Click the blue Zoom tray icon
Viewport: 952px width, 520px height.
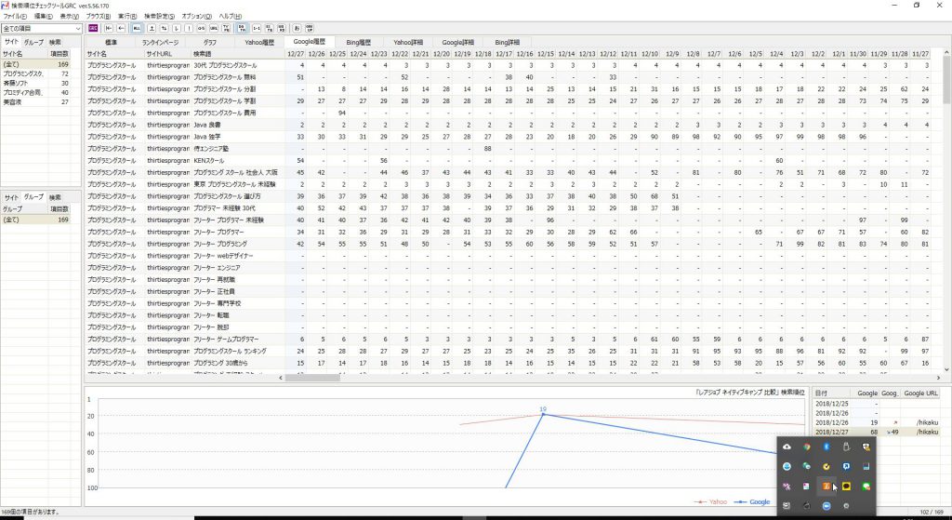click(826, 506)
